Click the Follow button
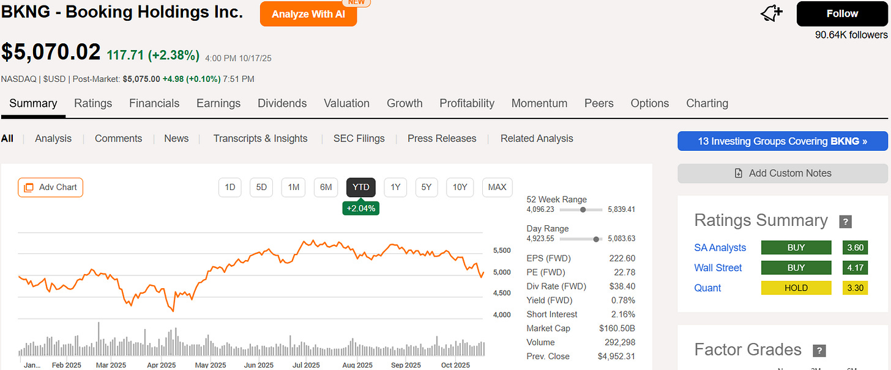 [842, 13]
